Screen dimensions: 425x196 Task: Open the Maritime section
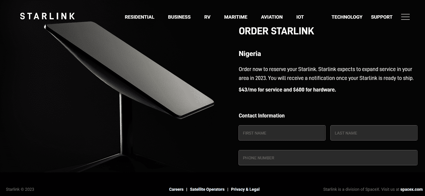pos(236,17)
